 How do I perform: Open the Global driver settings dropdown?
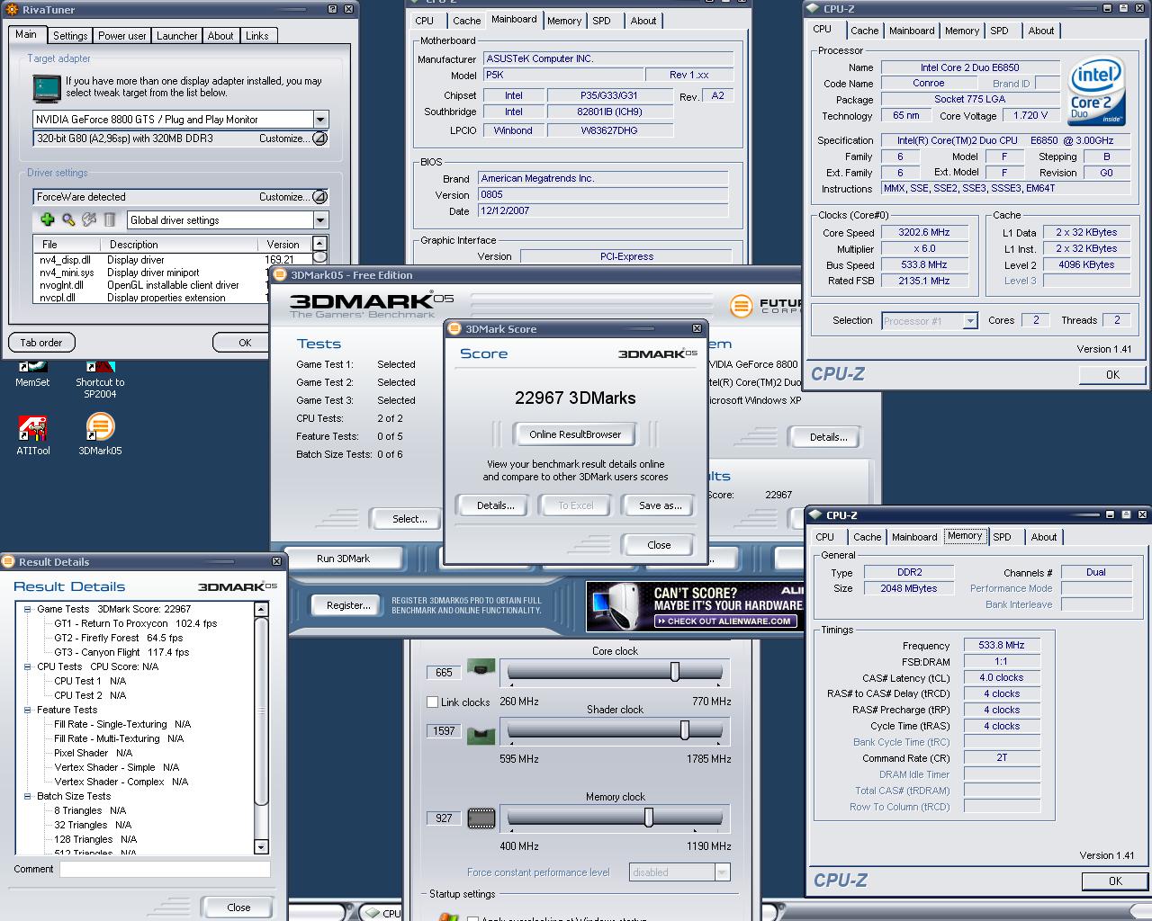[320, 219]
